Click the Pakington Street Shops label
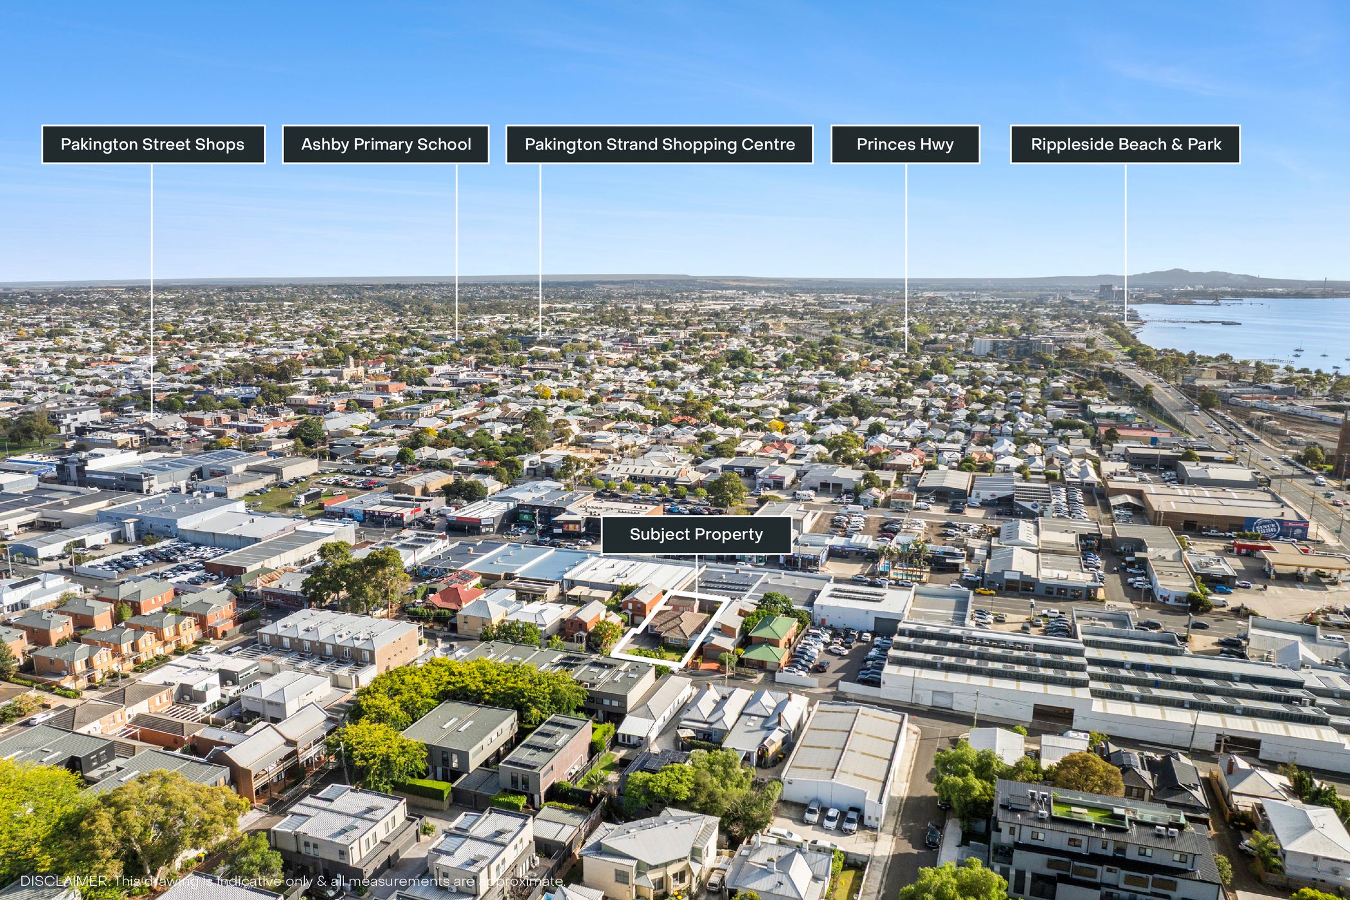 [153, 145]
